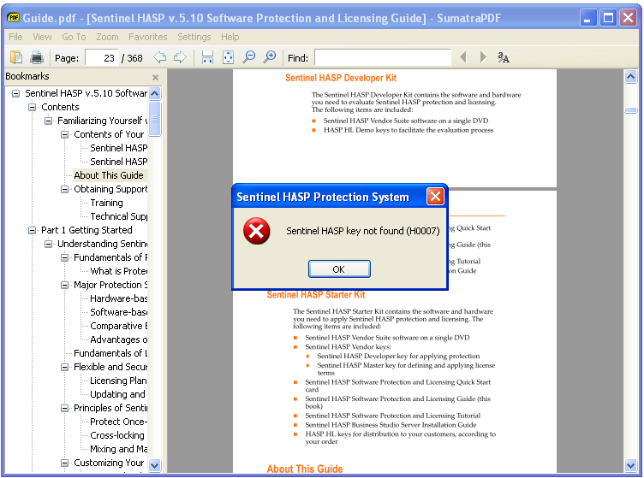The width and height of the screenshot is (644, 478).
Task: Select the Hardware-based bookmark
Action: (119, 298)
